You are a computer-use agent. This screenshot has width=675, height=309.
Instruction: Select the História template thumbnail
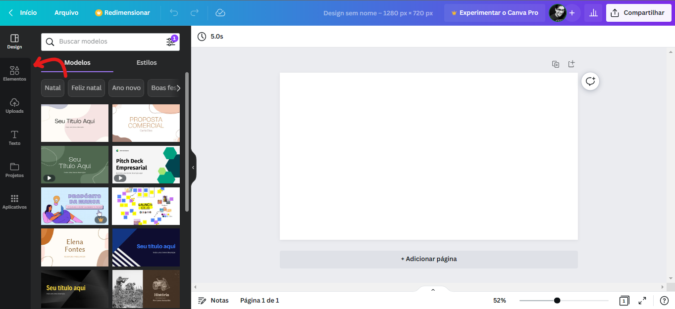coord(146,289)
